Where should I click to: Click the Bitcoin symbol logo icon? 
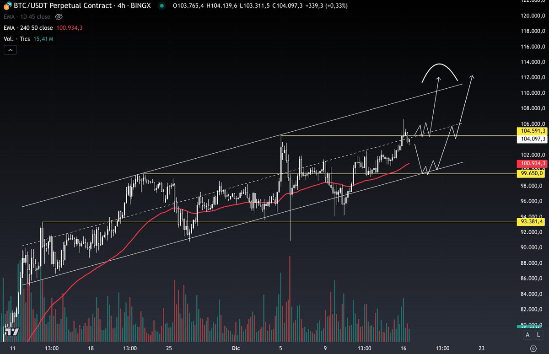(x=7, y=6)
